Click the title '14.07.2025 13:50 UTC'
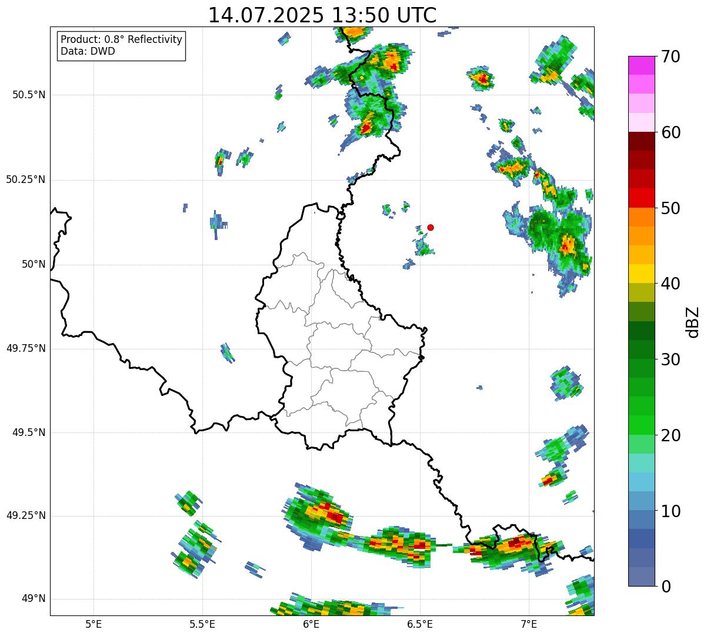This screenshot has width=707, height=636. (322, 15)
